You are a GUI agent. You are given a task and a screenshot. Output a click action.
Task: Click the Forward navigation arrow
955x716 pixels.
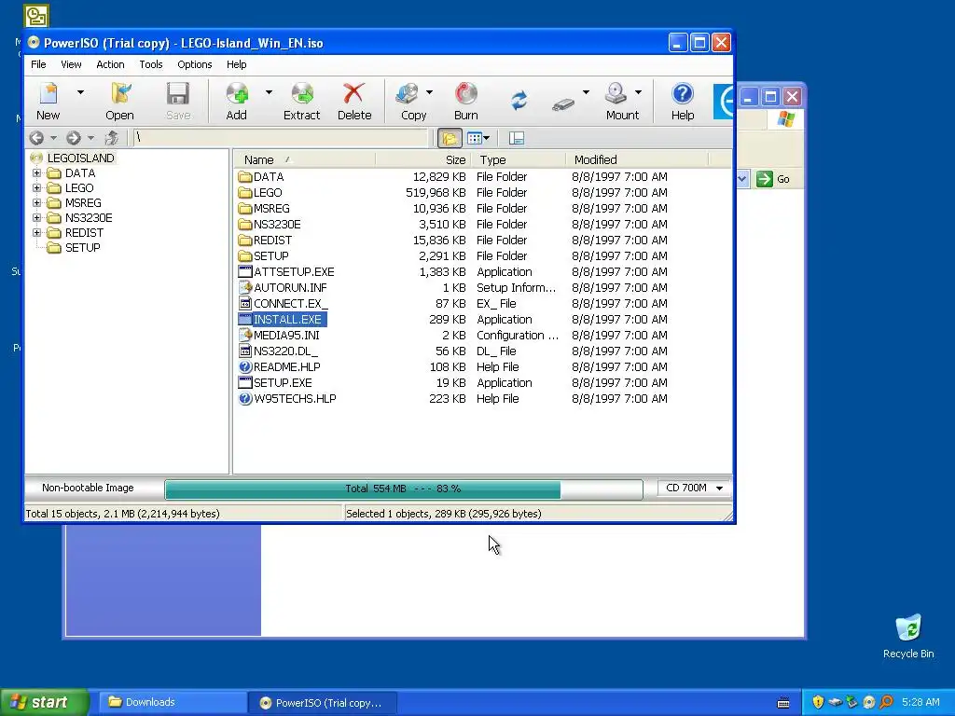tap(74, 138)
